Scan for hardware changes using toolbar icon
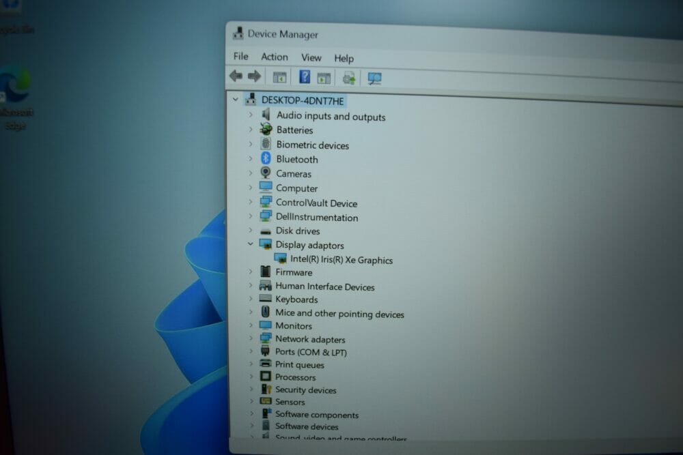The width and height of the screenshot is (683, 455). (x=374, y=78)
